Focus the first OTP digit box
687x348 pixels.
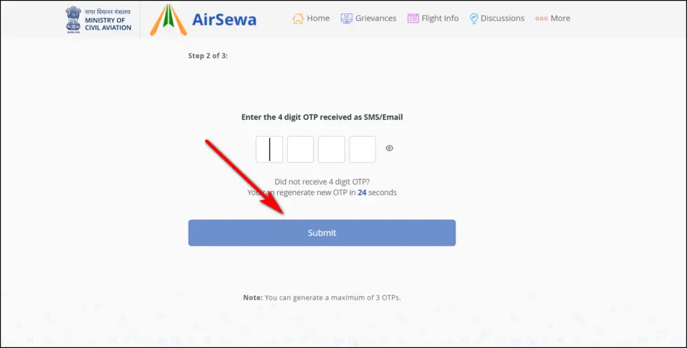click(x=269, y=150)
